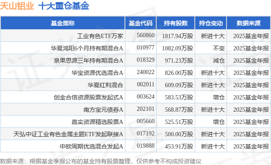Screen dimensions: 271x165
Task: Click 新进十大 in the 南方宝元债券A row
Action: pyautogui.click(x=213, y=110)
